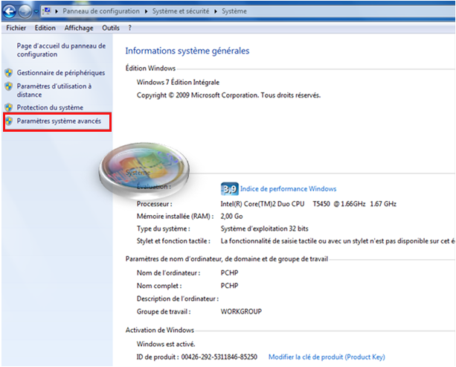Click the 2,00 Go memory value

coord(231,216)
